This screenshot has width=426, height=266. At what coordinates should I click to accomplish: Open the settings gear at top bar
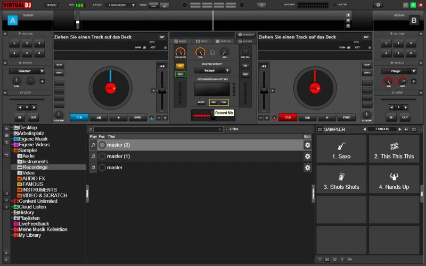(x=379, y=5)
